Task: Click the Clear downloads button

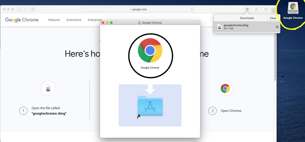Action: pyautogui.click(x=273, y=18)
